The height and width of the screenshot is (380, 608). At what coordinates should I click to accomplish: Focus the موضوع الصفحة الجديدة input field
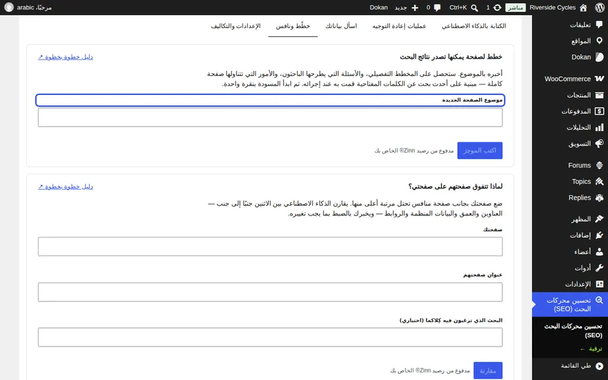tap(270, 117)
